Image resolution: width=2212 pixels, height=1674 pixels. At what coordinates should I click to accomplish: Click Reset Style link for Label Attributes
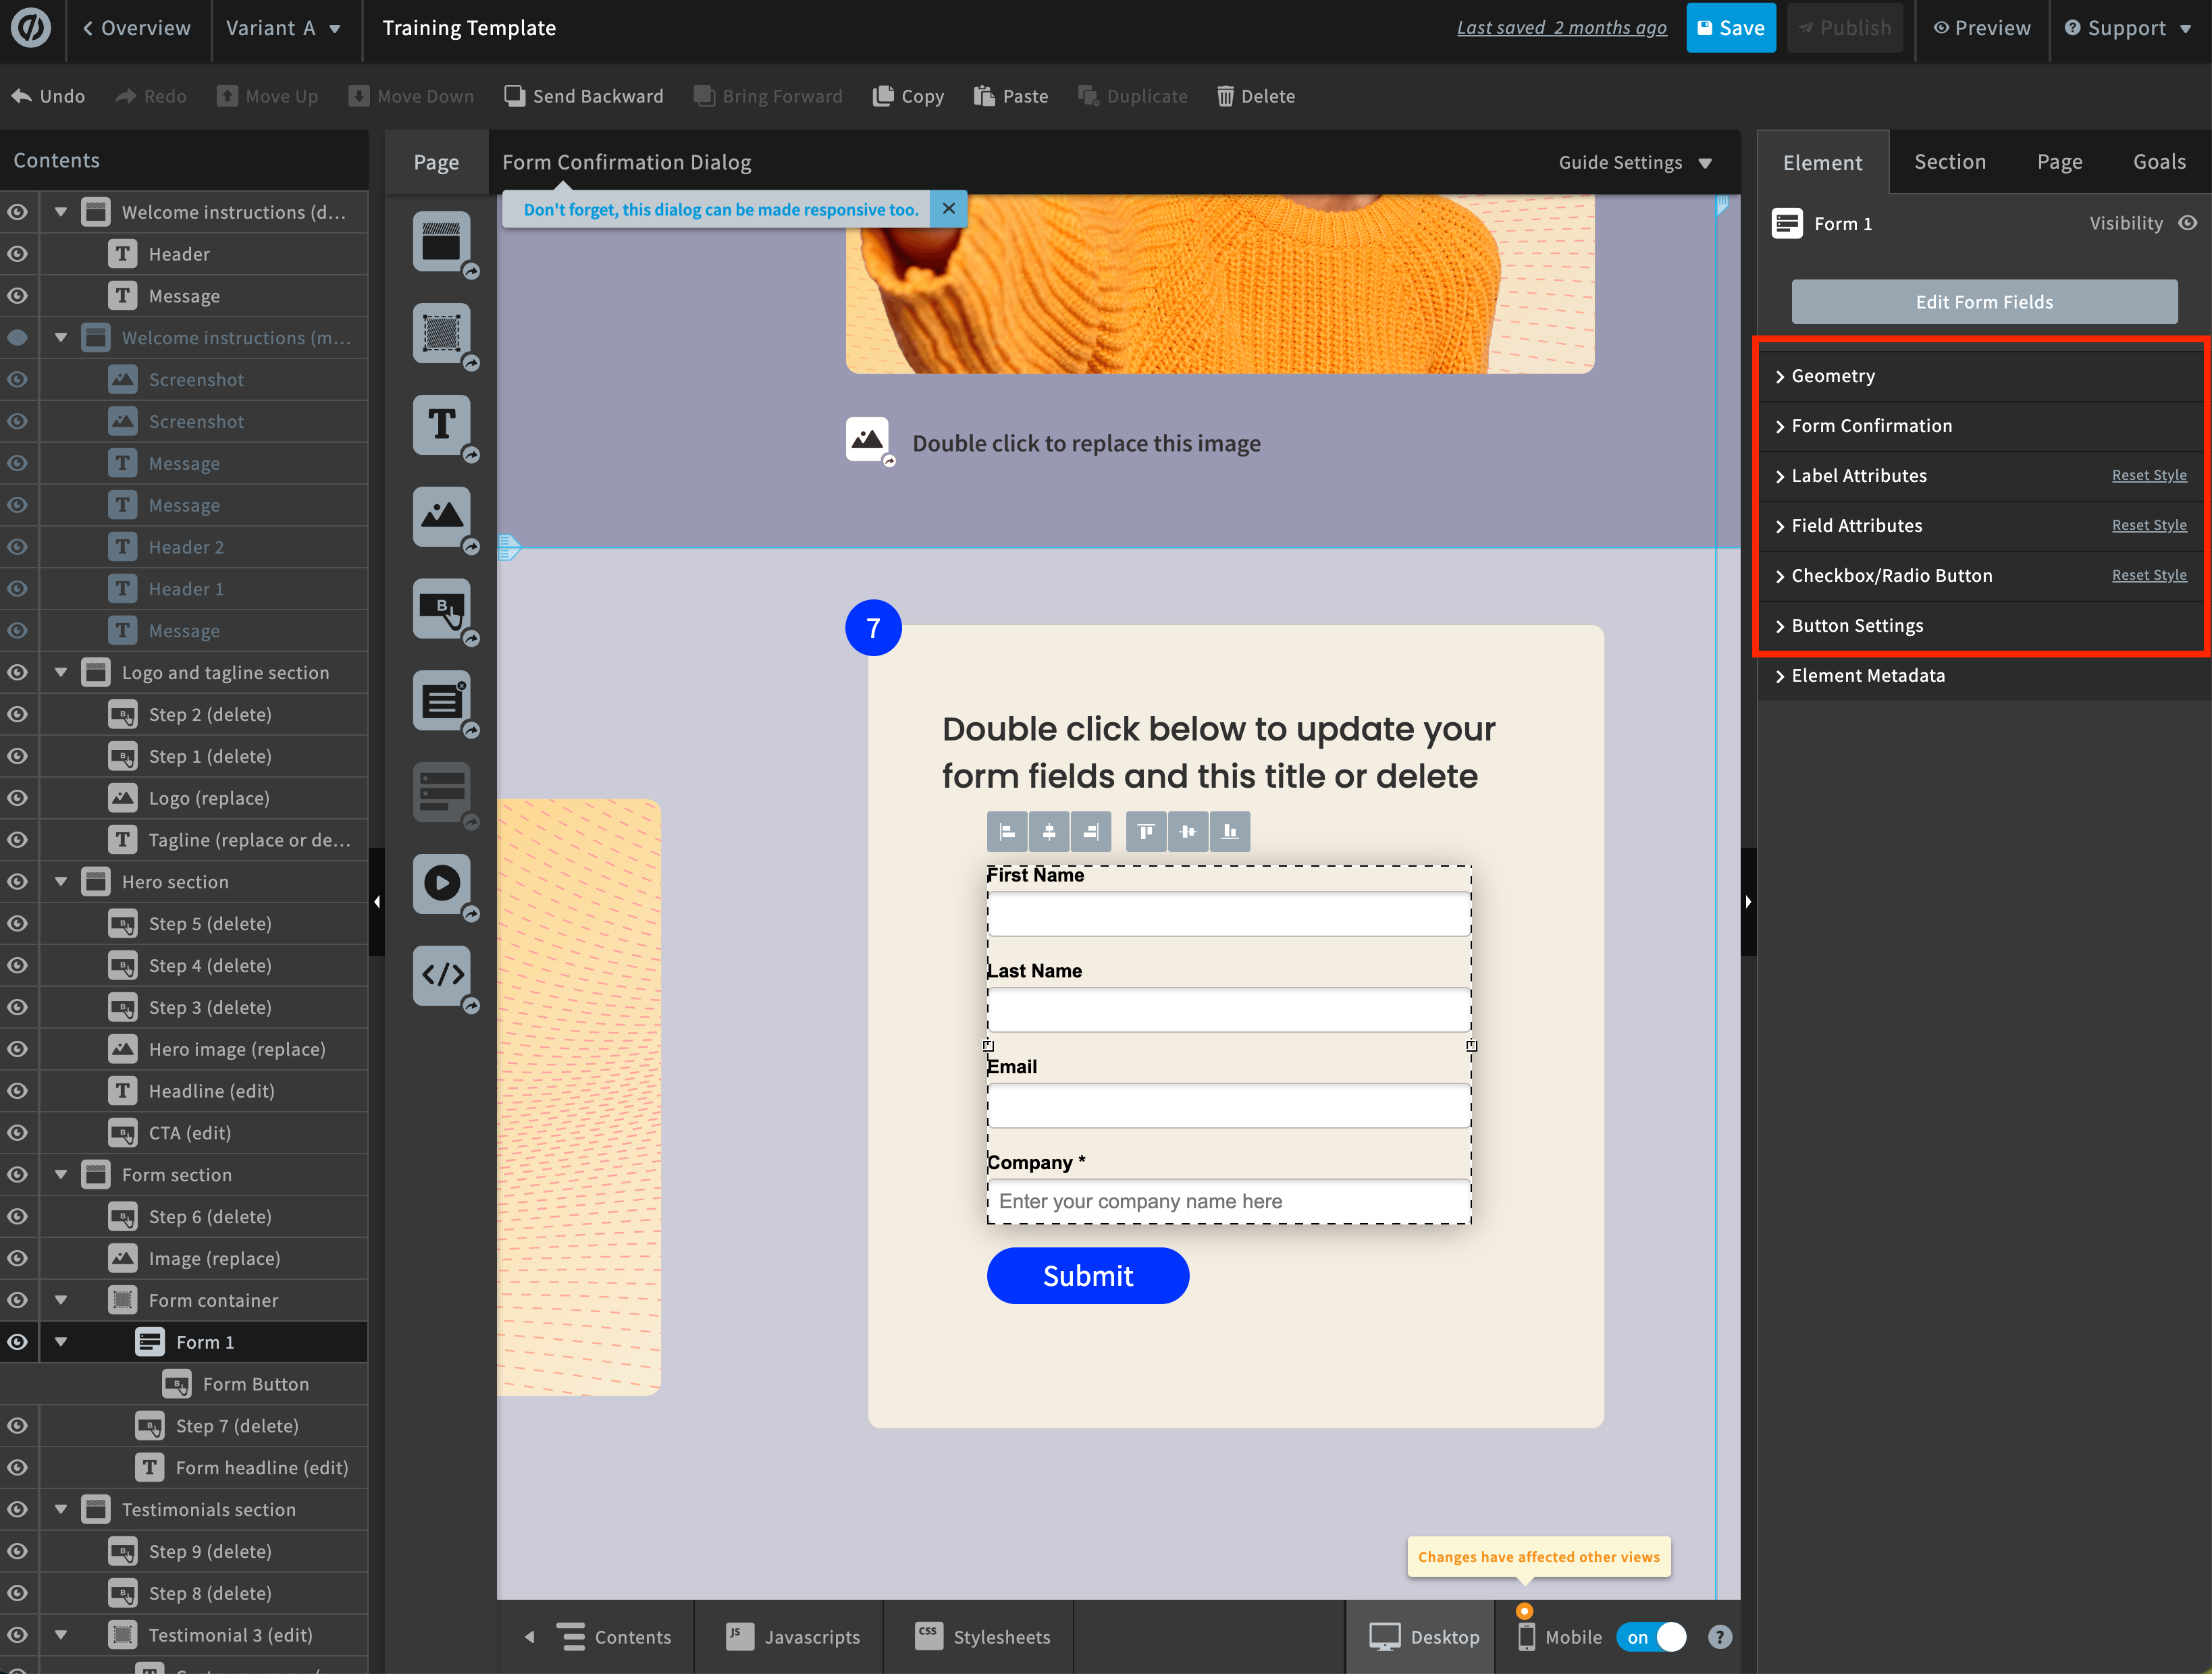pos(2148,476)
